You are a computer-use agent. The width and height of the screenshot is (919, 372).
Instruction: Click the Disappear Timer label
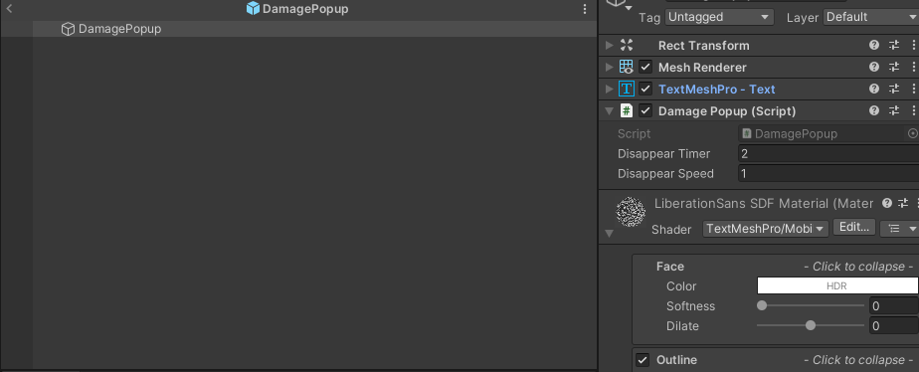pyautogui.click(x=664, y=153)
